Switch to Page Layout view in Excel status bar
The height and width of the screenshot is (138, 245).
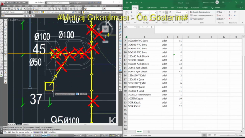tap(209, 135)
